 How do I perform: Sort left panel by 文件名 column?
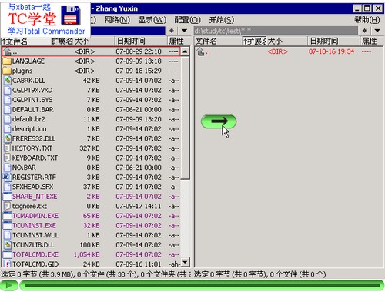[x=25, y=41]
